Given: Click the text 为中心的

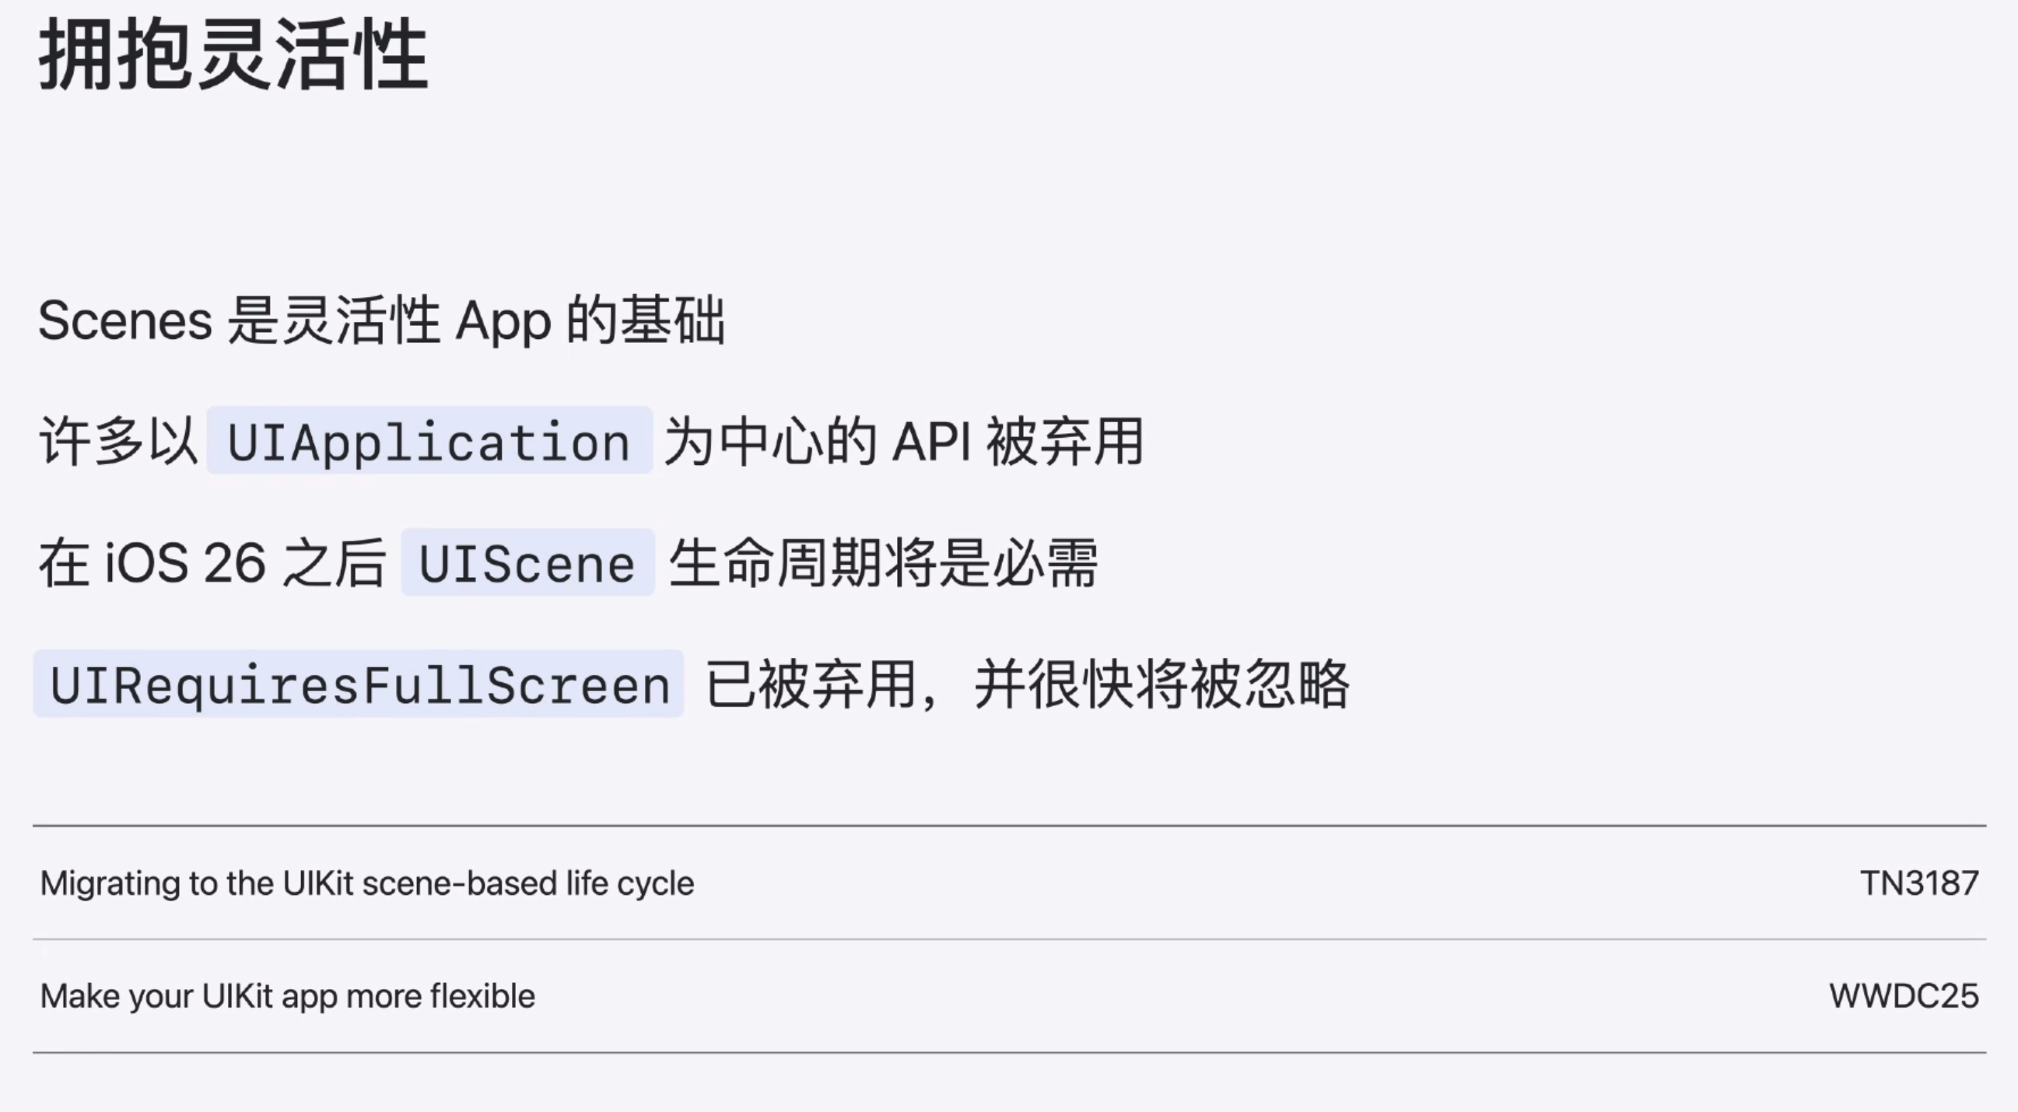Looking at the screenshot, I should [x=770, y=442].
